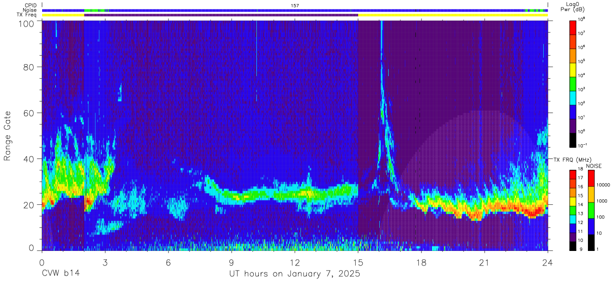Image resolution: width=616 pixels, height=284 pixels.
Task: Click the y-axis range gate '60' label
Action: 29,113
